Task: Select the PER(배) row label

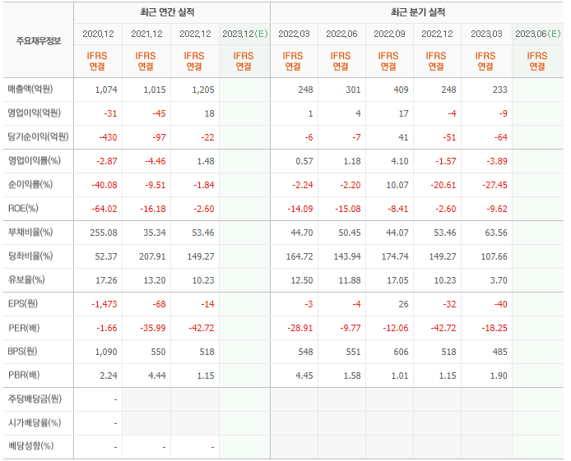Action: coord(24,328)
